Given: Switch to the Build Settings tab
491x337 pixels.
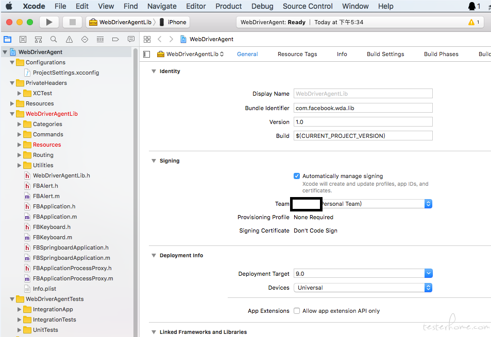Looking at the screenshot, I should coord(385,54).
